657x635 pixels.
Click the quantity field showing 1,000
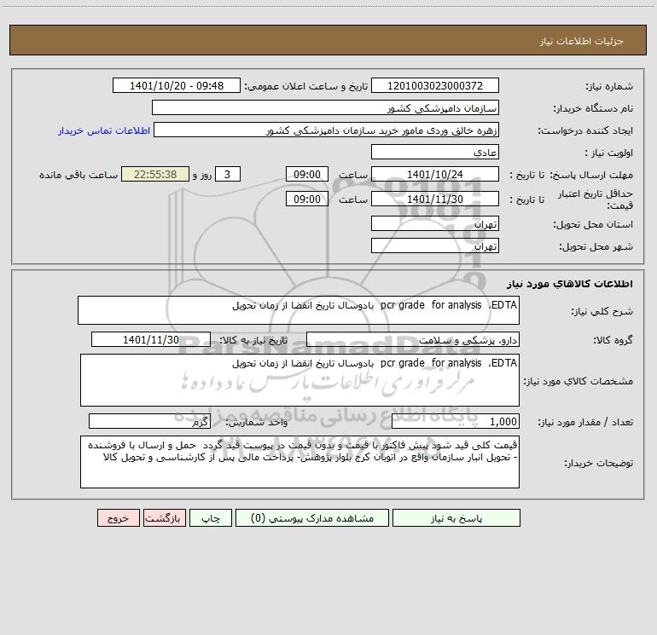pyautogui.click(x=456, y=422)
